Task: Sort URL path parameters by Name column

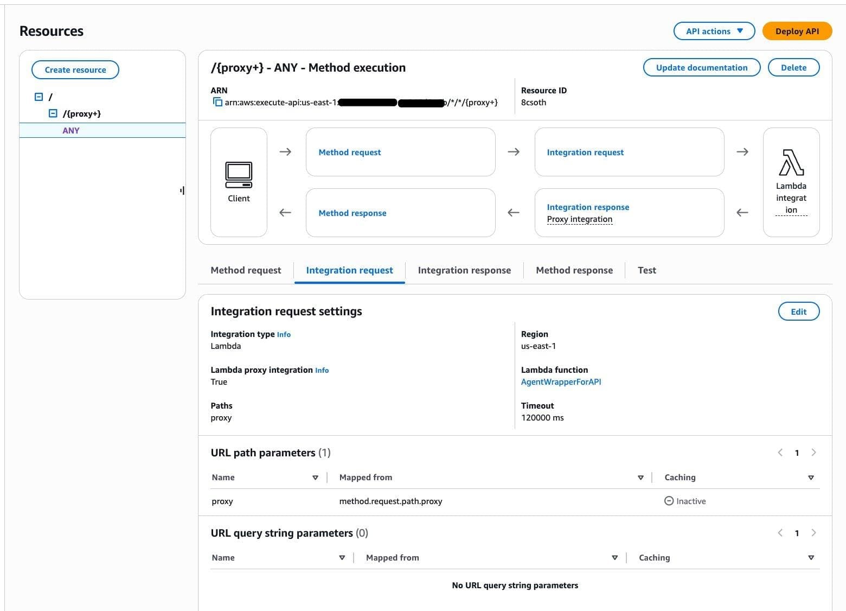Action: 315,478
